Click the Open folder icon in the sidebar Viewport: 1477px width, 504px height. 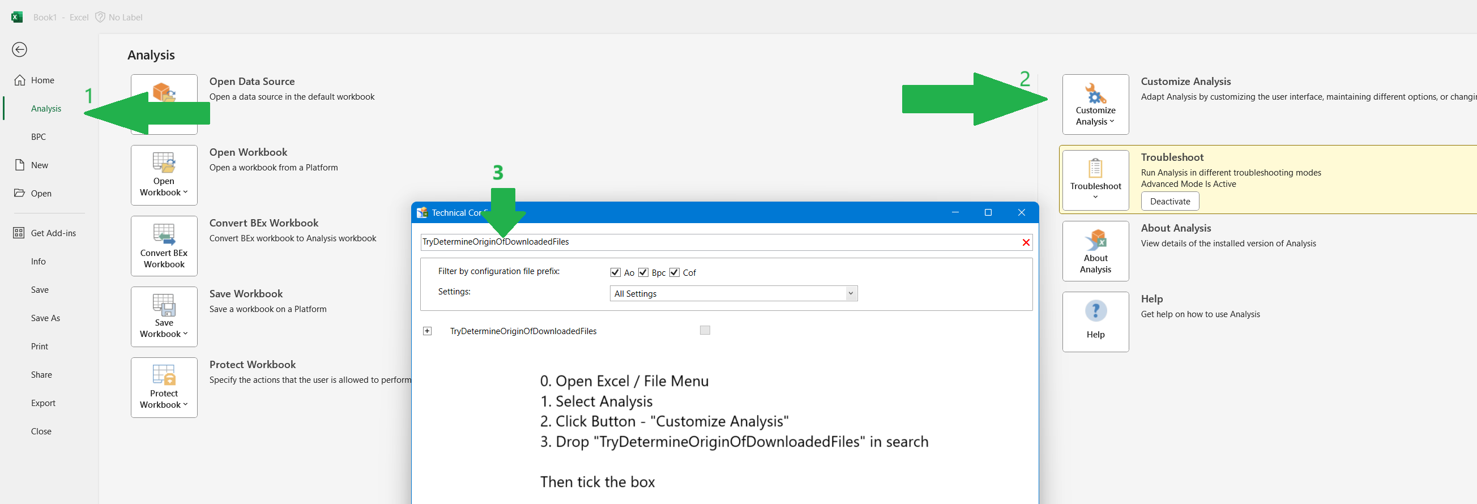pos(19,193)
